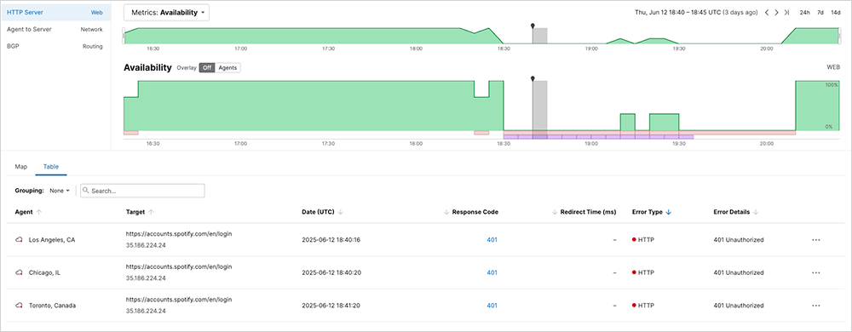Open the Grouping None dropdown
This screenshot has height=332, width=852.
pos(60,191)
